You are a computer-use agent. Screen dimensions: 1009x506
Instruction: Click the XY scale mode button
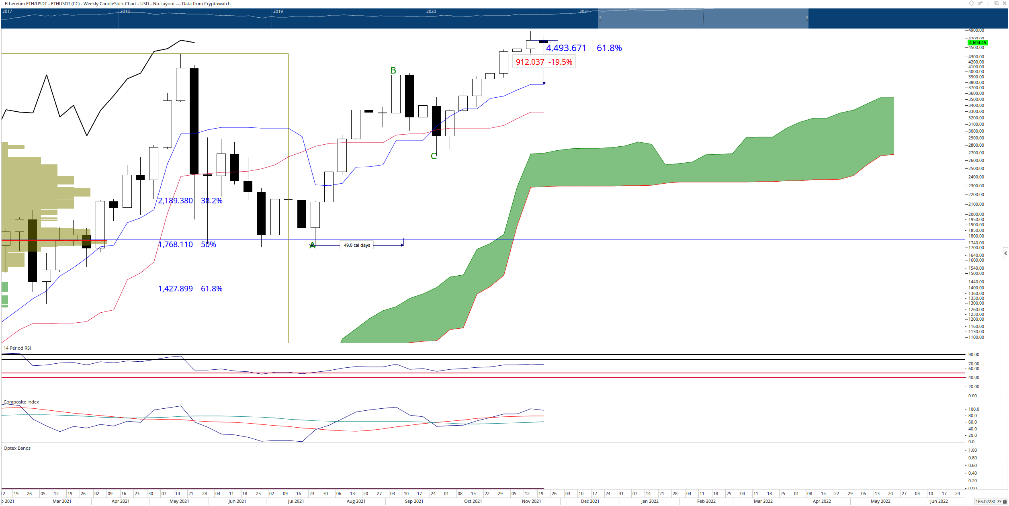(999, 502)
